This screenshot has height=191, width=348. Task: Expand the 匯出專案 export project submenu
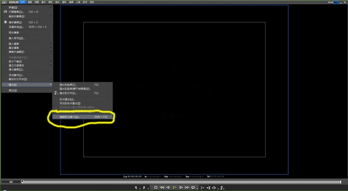(x=27, y=48)
